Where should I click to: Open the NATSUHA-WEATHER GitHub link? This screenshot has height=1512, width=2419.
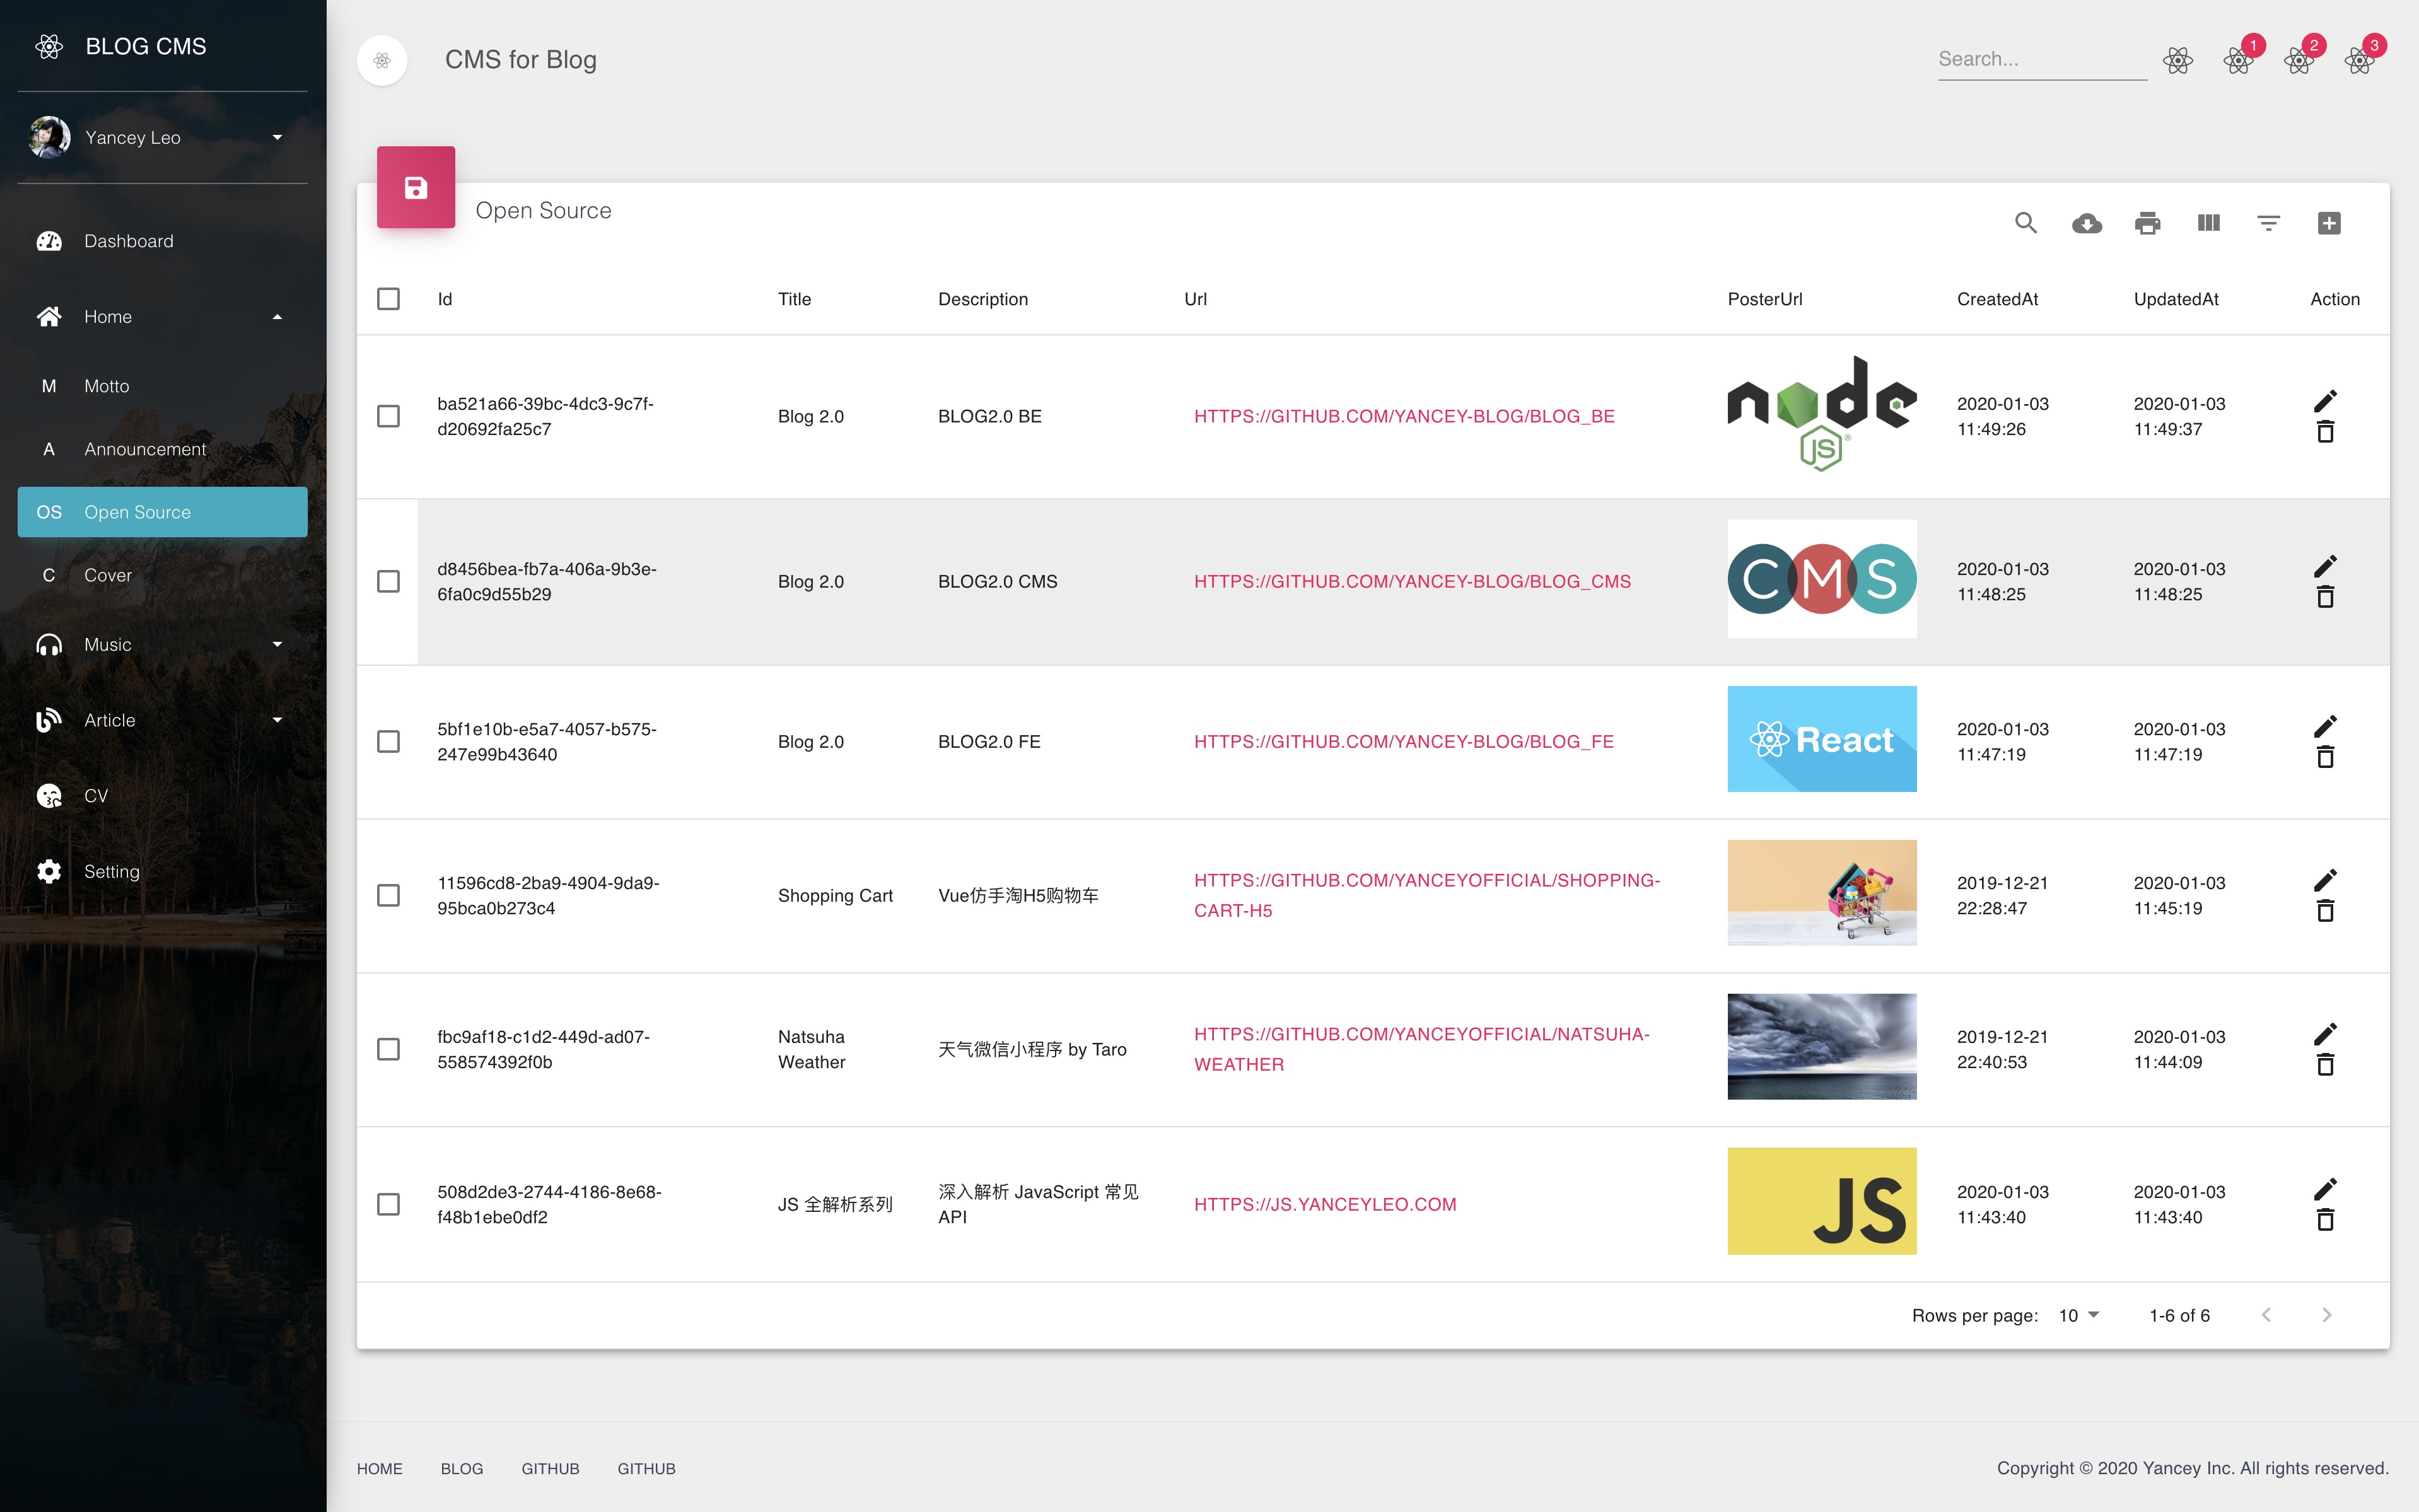(x=1421, y=1049)
